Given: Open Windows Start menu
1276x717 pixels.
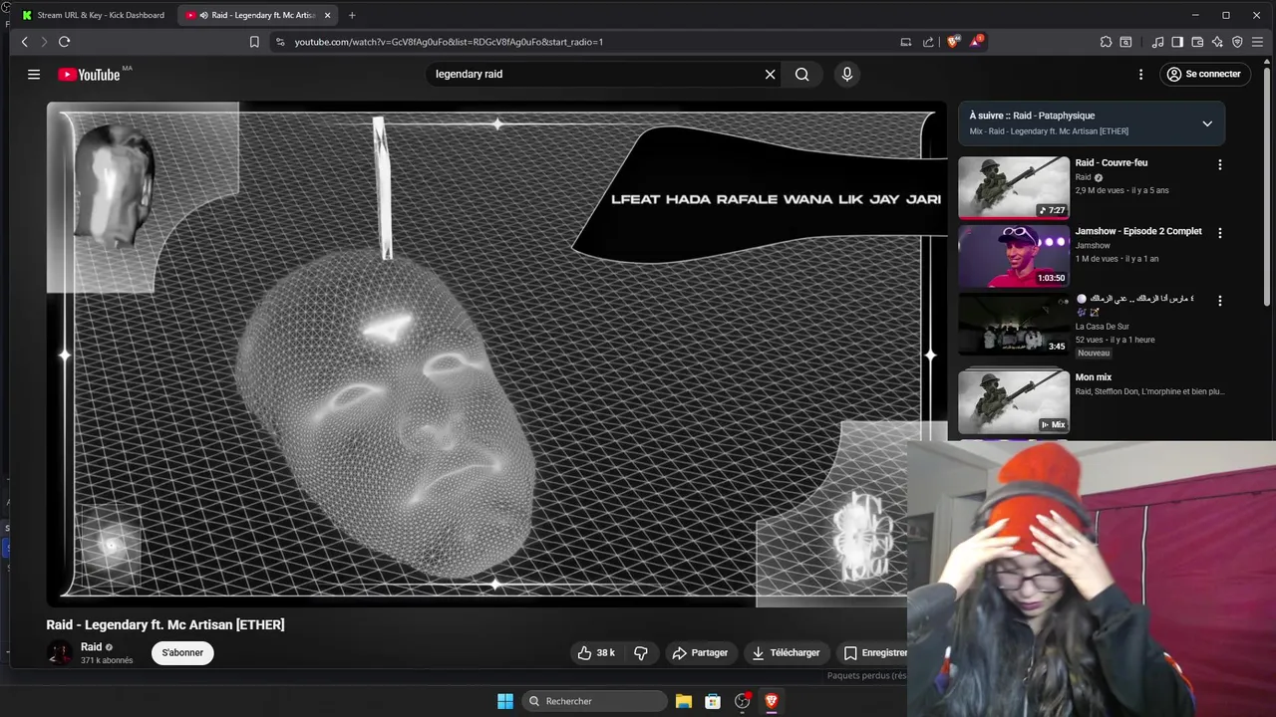Looking at the screenshot, I should [505, 701].
